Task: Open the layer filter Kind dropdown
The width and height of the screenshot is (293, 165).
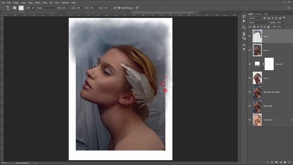Action: click(255, 18)
